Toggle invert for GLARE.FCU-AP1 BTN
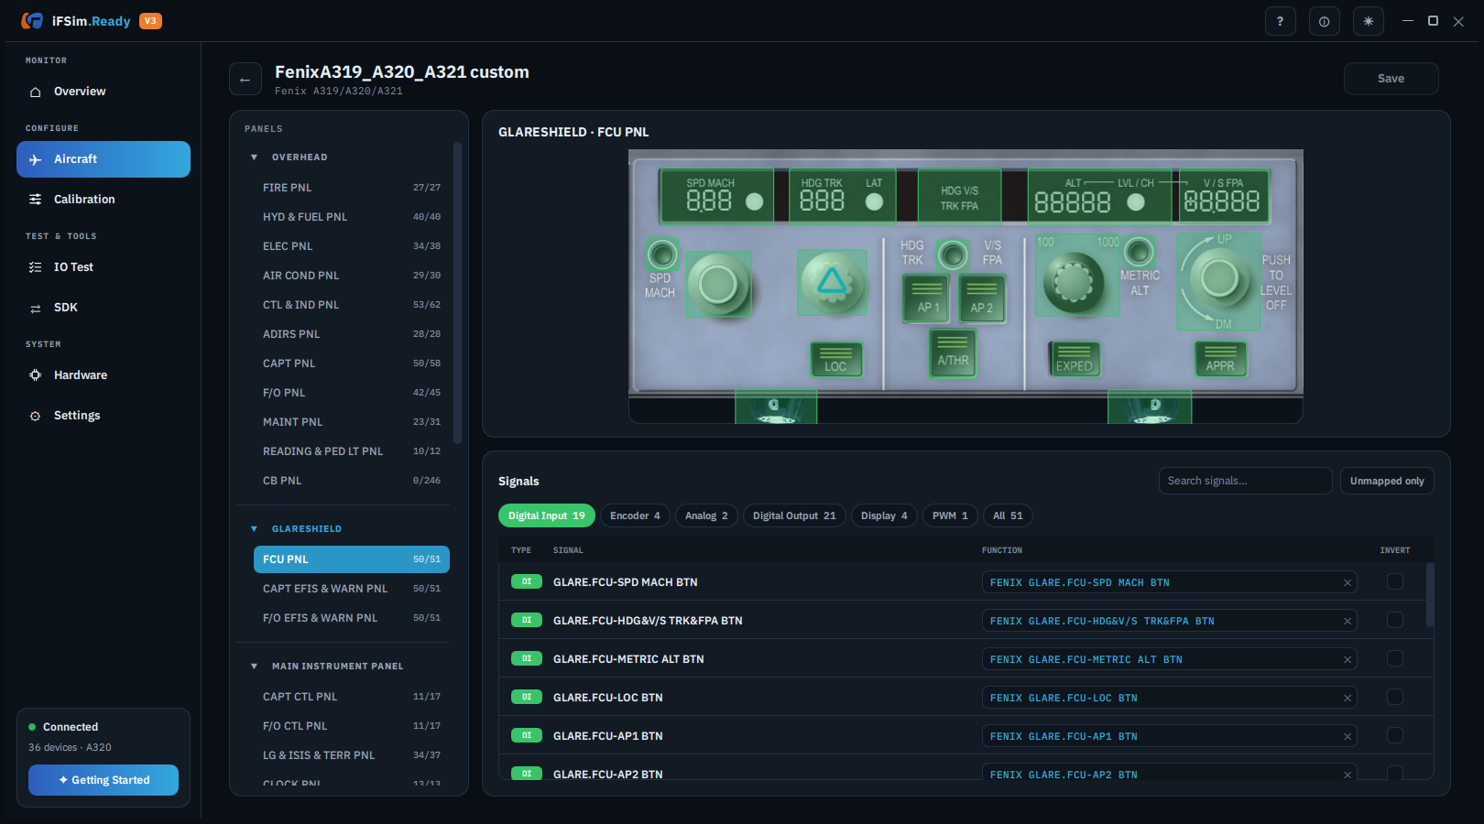Screen dimensions: 1484x824 pos(1394,735)
